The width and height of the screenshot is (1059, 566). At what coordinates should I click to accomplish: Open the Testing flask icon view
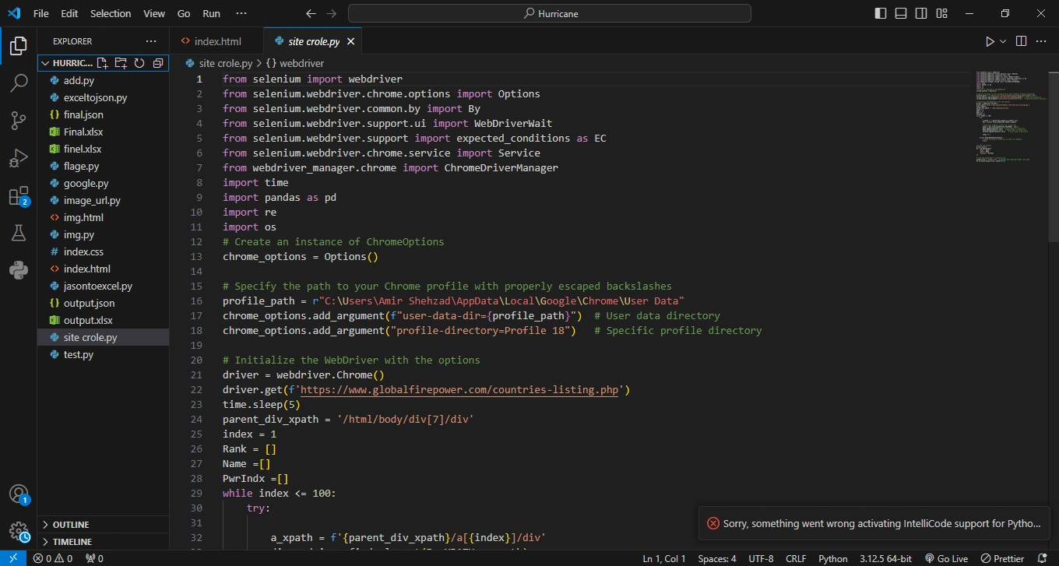pyautogui.click(x=18, y=233)
